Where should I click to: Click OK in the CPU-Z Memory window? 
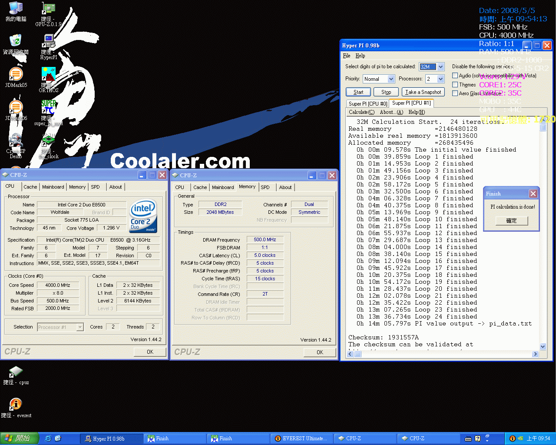tap(320, 352)
